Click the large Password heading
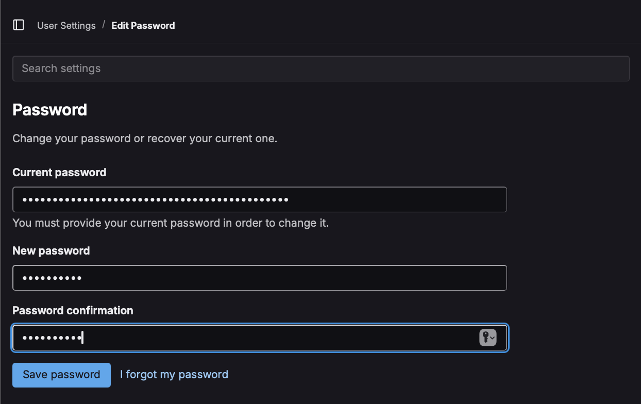Image resolution: width=641 pixels, height=404 pixels. [x=50, y=110]
